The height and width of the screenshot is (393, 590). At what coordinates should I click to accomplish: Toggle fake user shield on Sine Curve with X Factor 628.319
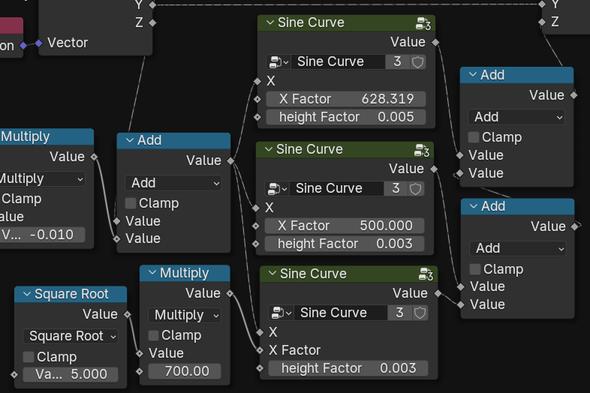click(x=418, y=61)
